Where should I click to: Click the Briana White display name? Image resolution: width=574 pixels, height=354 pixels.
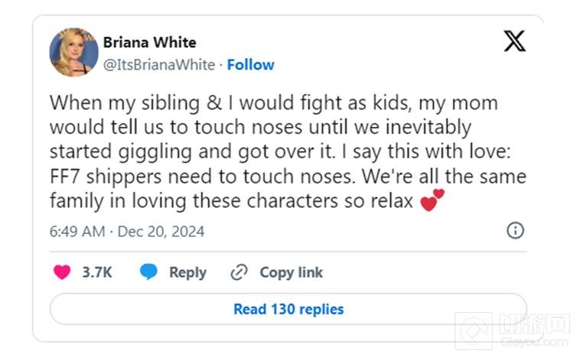149,42
